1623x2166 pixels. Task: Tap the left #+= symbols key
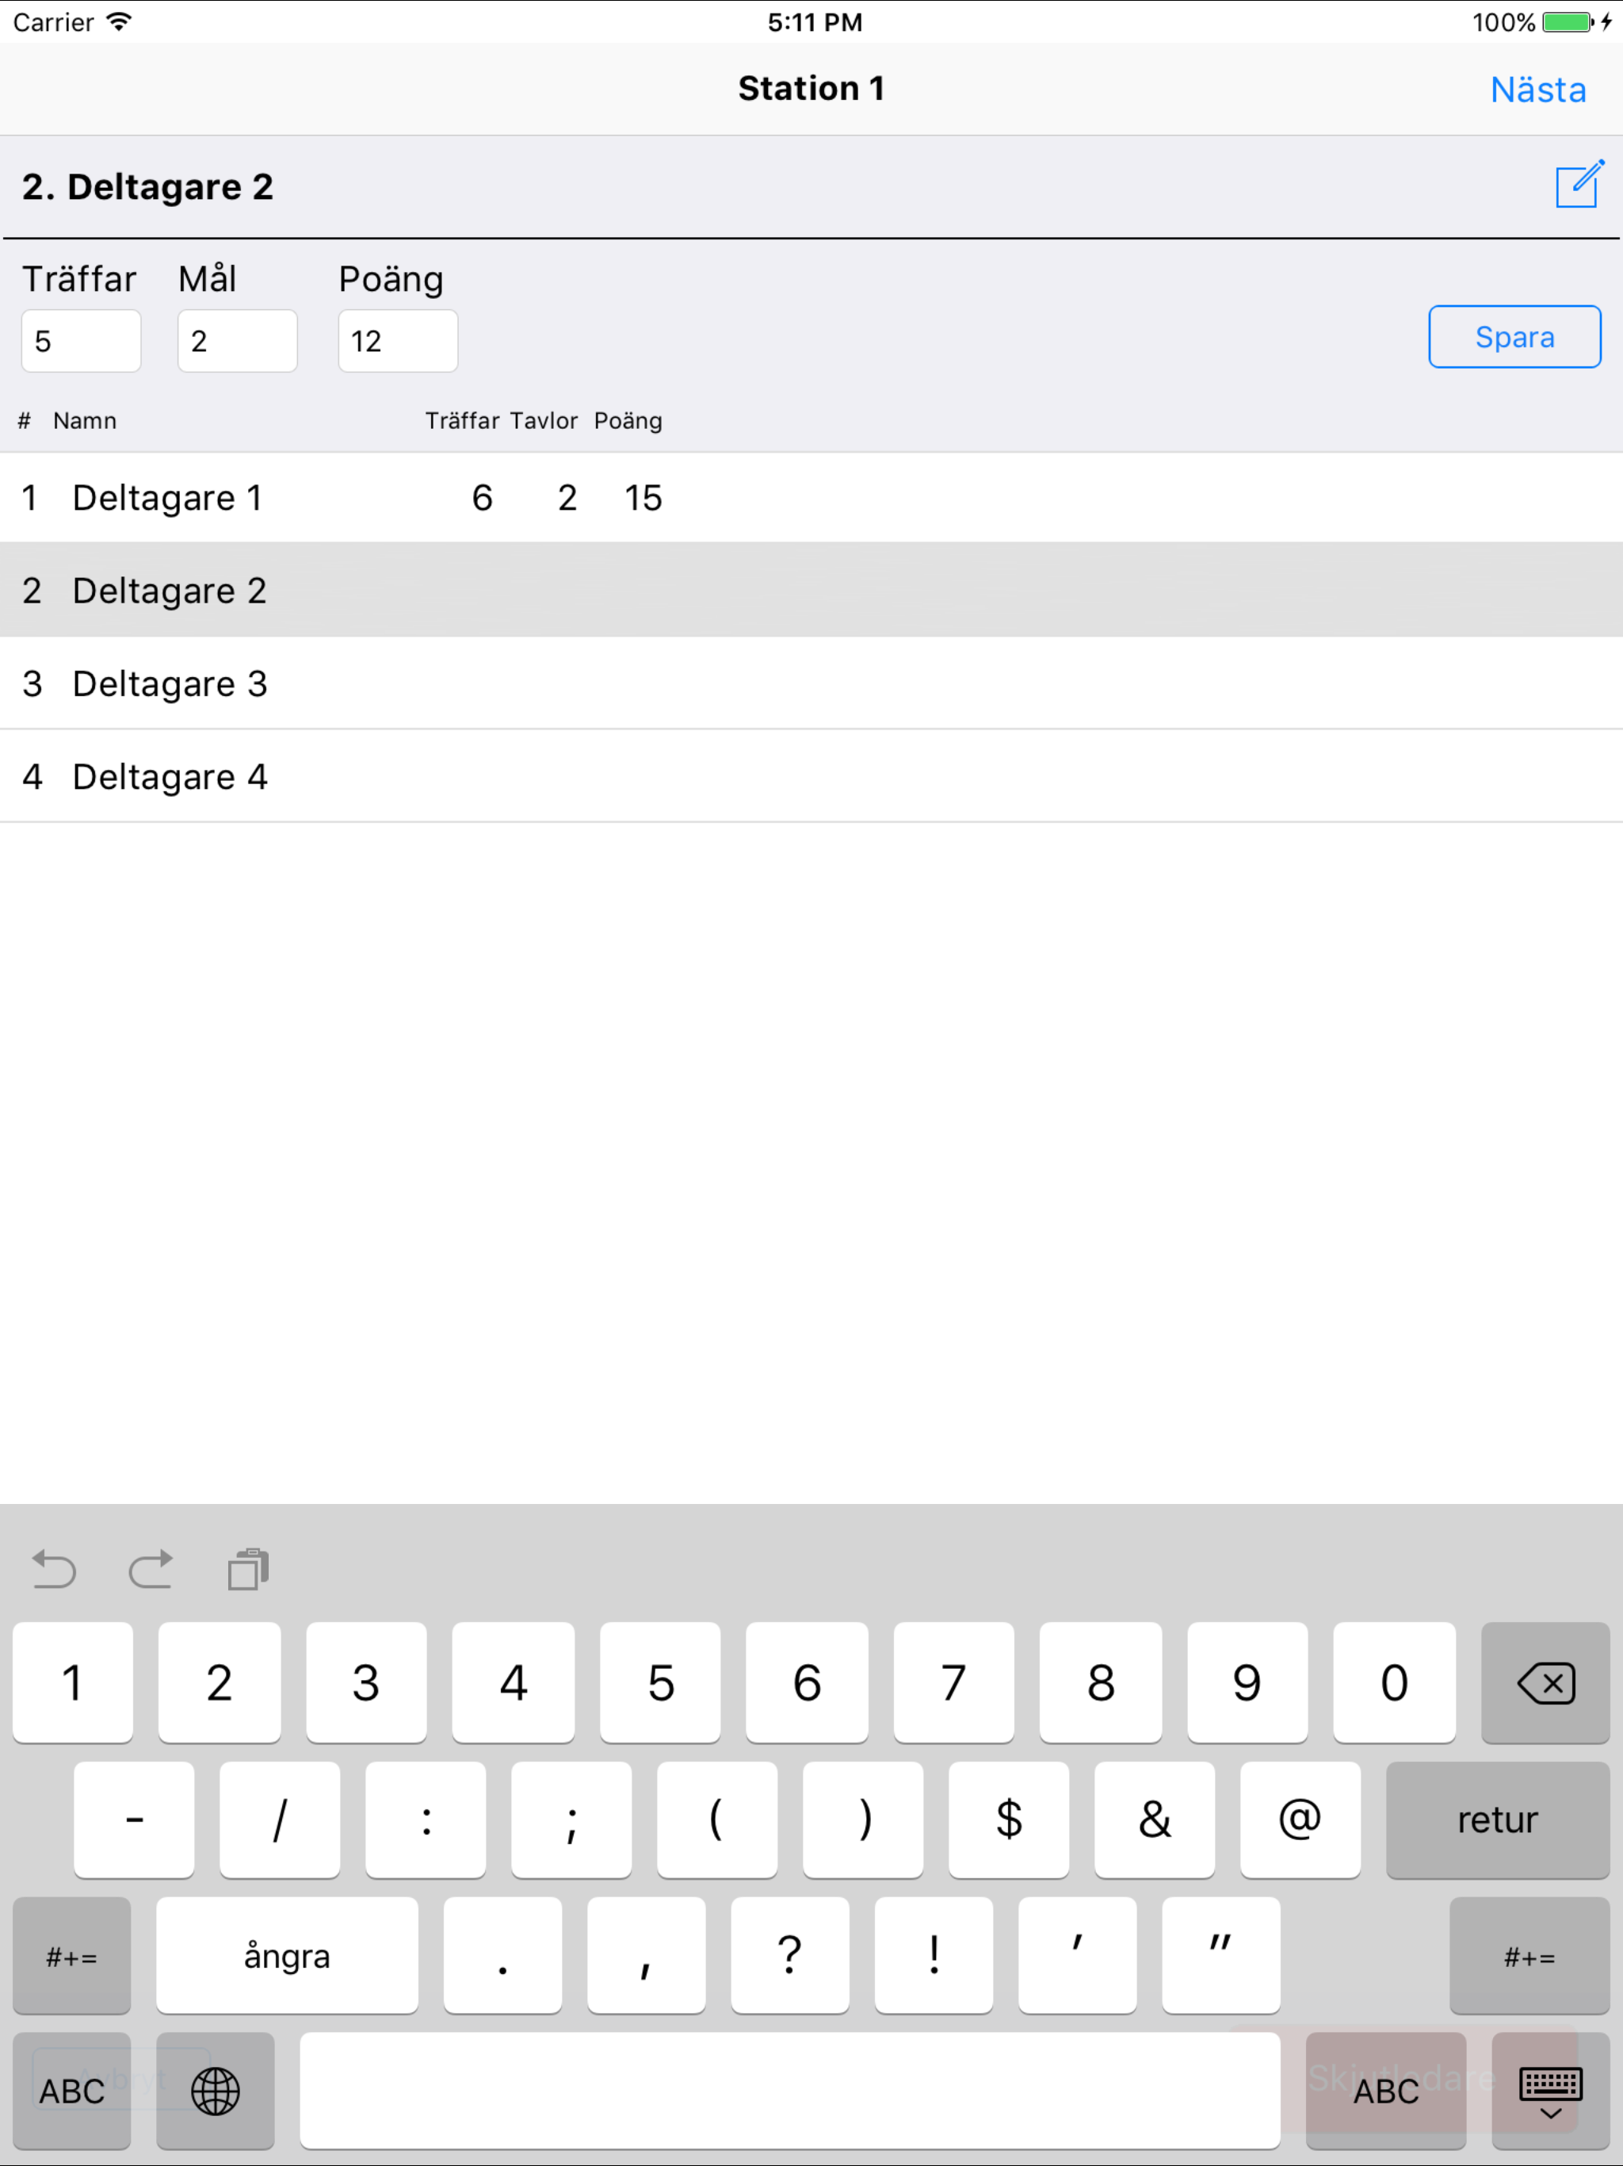click(x=71, y=1955)
